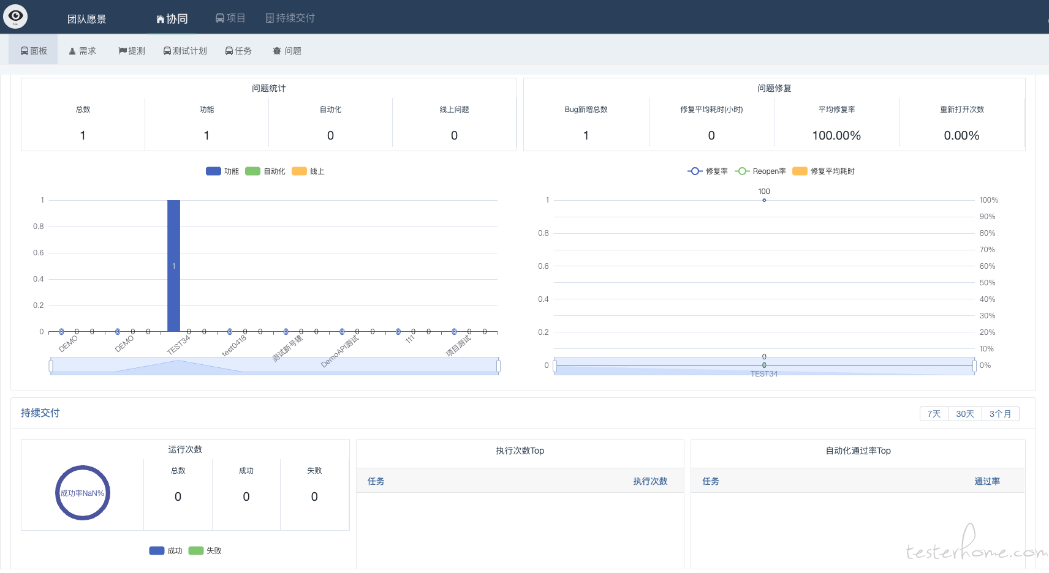This screenshot has width=1049, height=573.
Task: Click the 100.00% 平均修复率 value
Action: point(836,135)
